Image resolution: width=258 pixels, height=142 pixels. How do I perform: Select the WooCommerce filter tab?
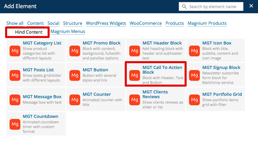[145, 23]
